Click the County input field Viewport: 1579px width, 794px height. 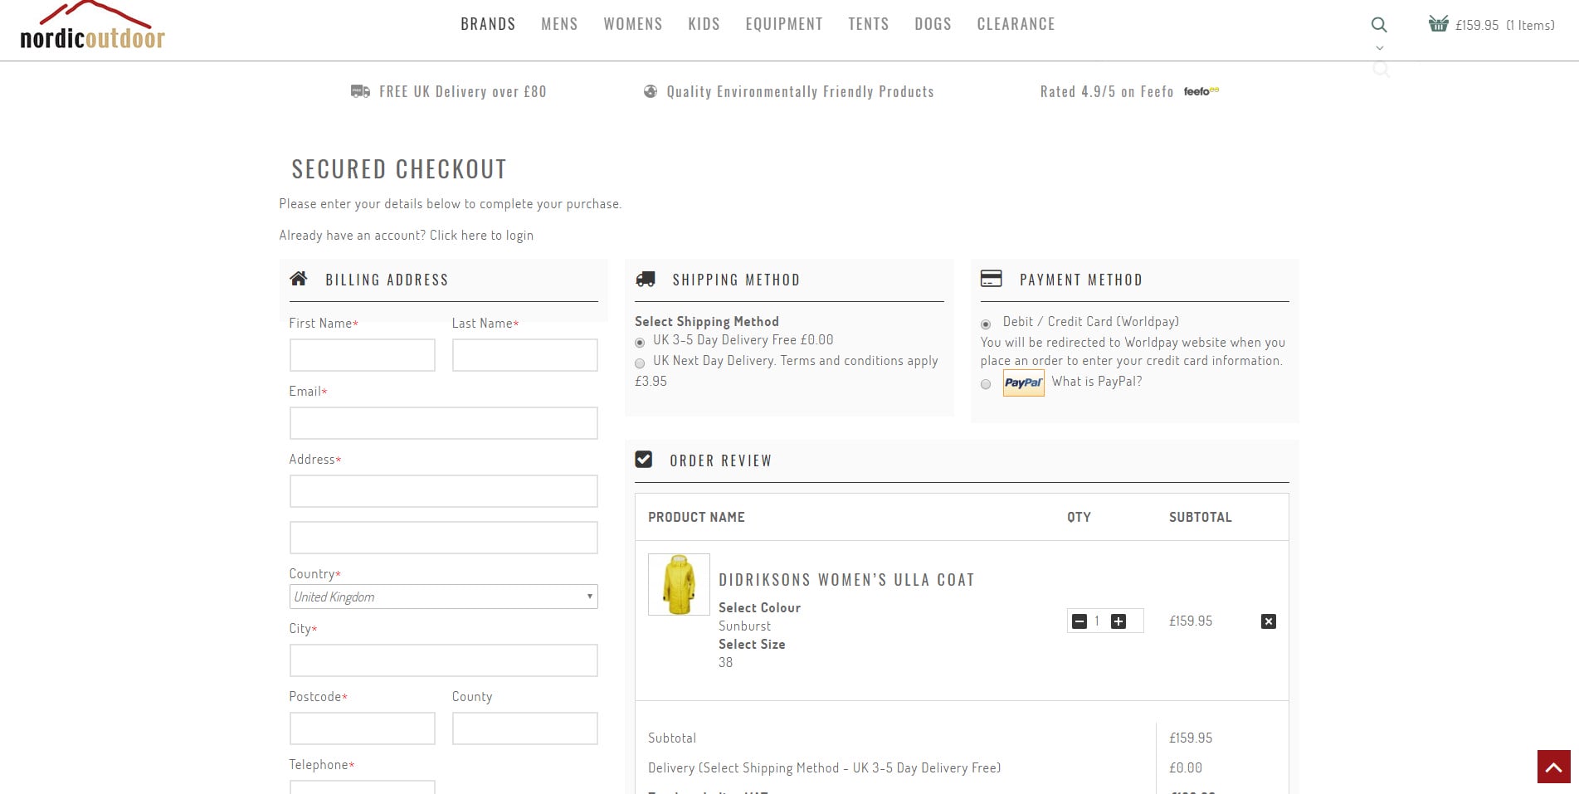click(524, 728)
